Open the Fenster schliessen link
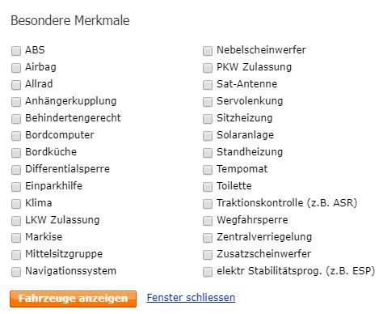Image resolution: width=379 pixels, height=314 pixels. point(191,298)
